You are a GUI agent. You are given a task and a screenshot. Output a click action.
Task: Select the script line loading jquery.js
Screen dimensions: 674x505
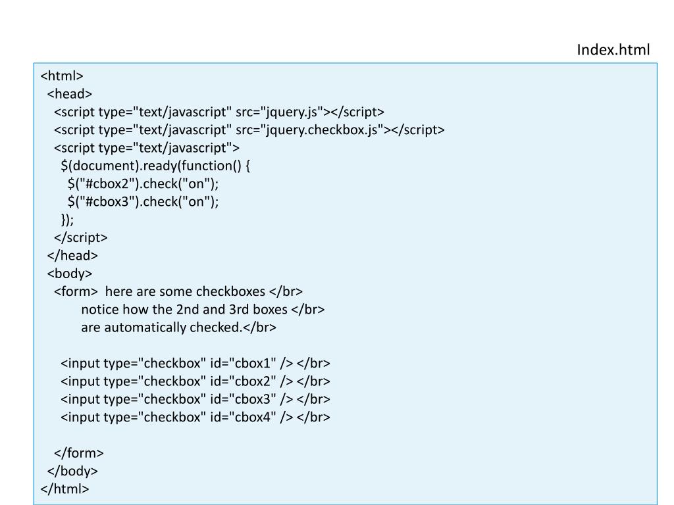pos(219,112)
